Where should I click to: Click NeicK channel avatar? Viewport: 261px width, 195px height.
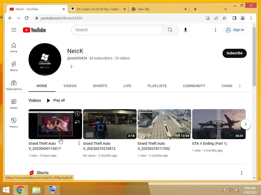[45, 59]
